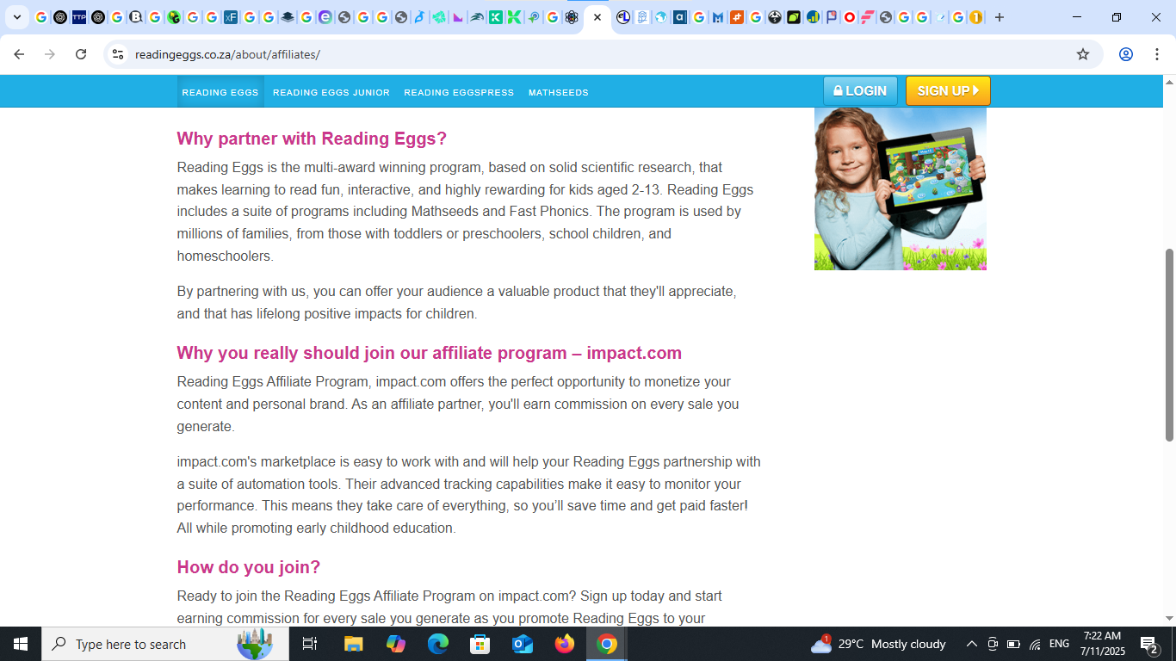
Task: Switch to the xF favicon tab
Action: tap(231, 17)
